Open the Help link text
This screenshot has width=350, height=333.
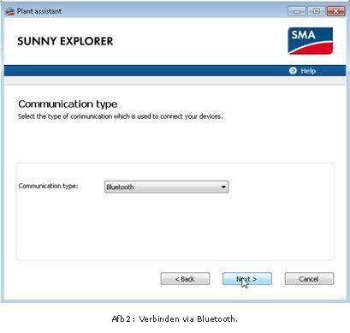coord(308,71)
